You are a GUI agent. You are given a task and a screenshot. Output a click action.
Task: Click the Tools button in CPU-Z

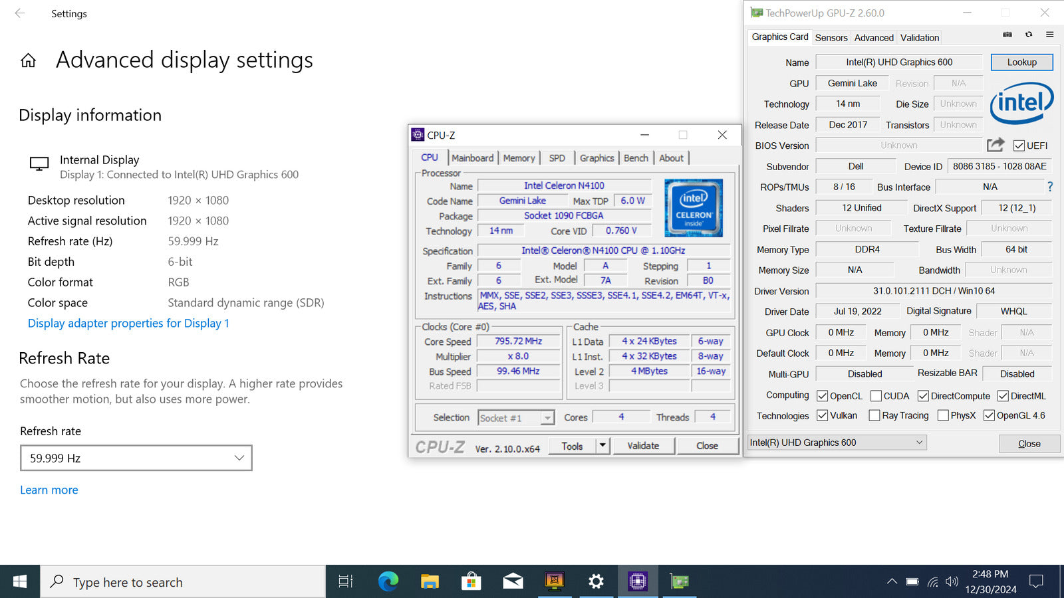click(572, 446)
